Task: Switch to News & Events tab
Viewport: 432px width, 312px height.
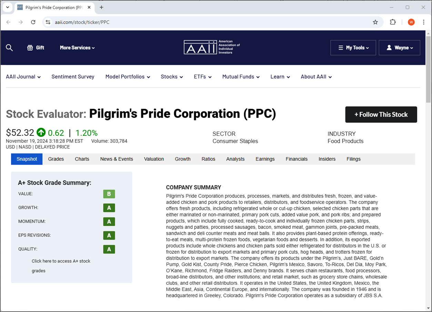Action: tap(117, 159)
